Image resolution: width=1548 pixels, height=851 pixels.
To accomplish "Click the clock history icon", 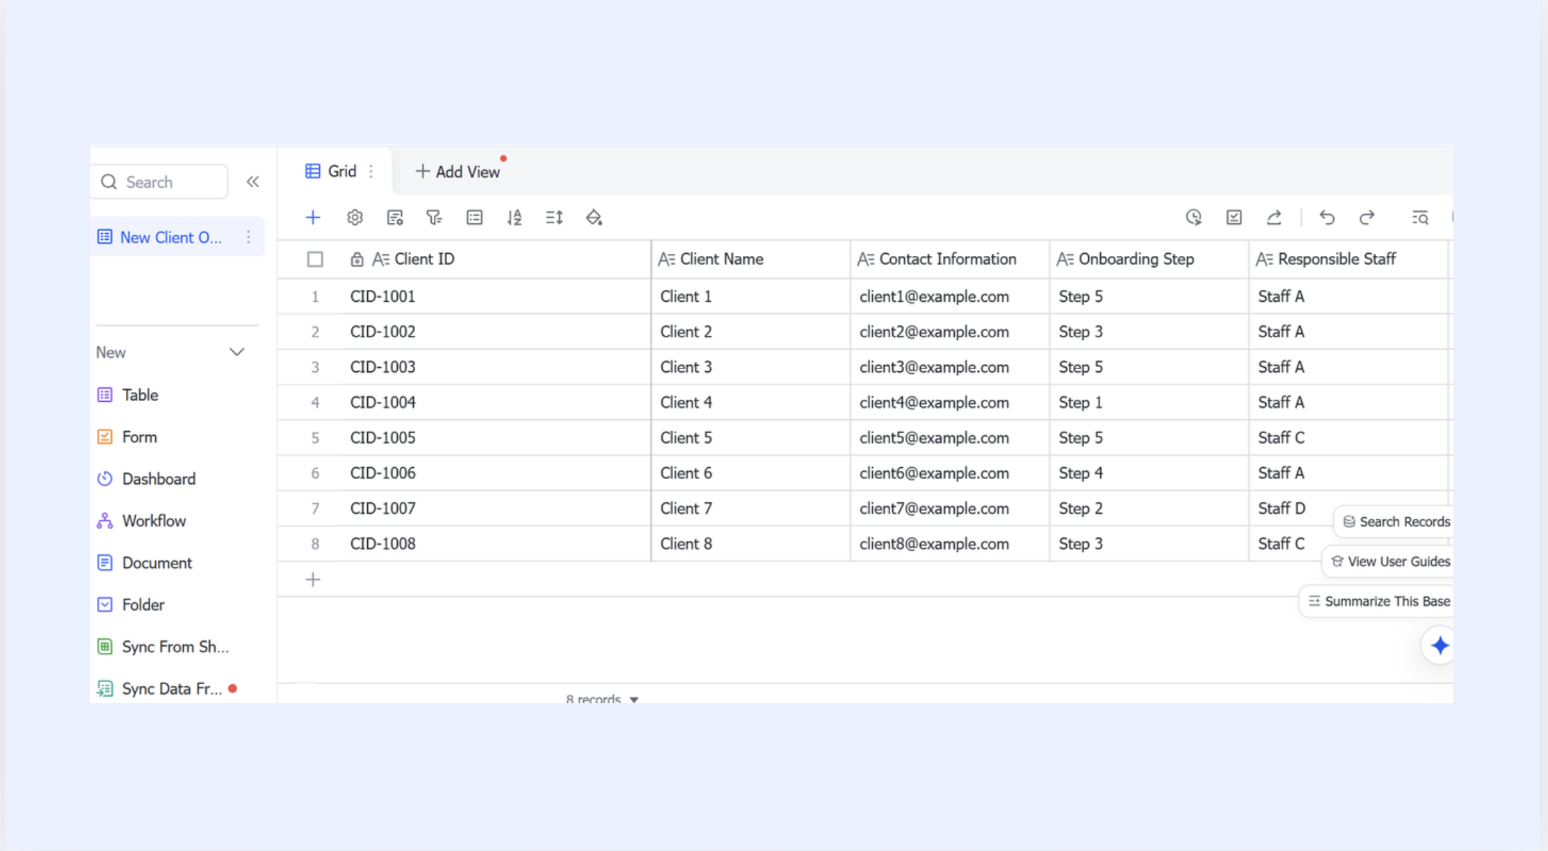I will coord(1193,218).
